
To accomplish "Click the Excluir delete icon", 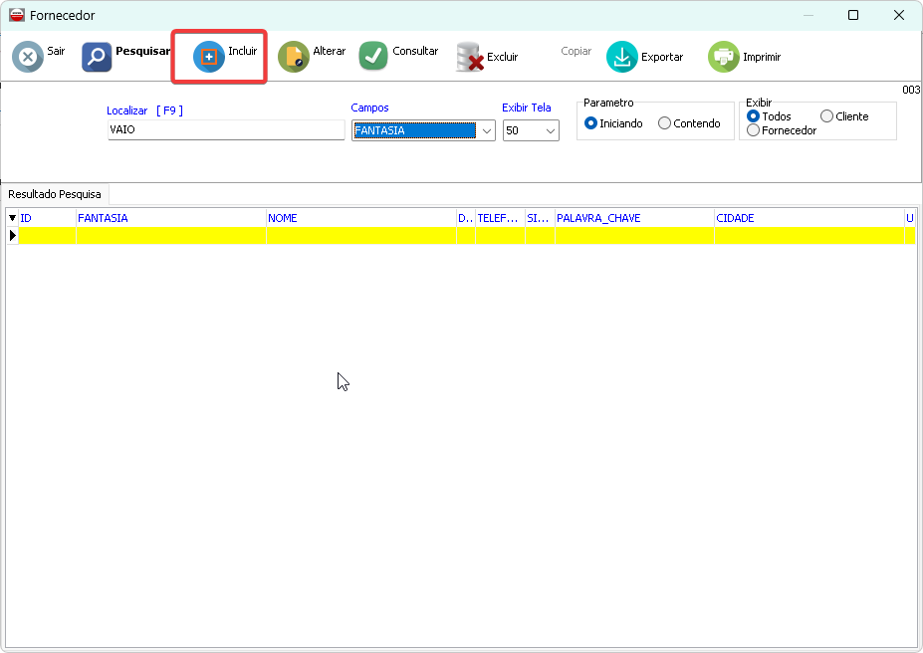I will [470, 58].
